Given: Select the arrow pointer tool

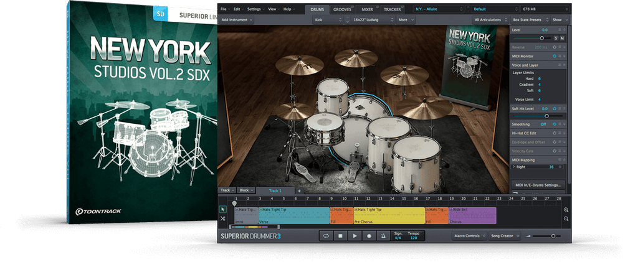Looking at the screenshot, I should click(222, 209).
